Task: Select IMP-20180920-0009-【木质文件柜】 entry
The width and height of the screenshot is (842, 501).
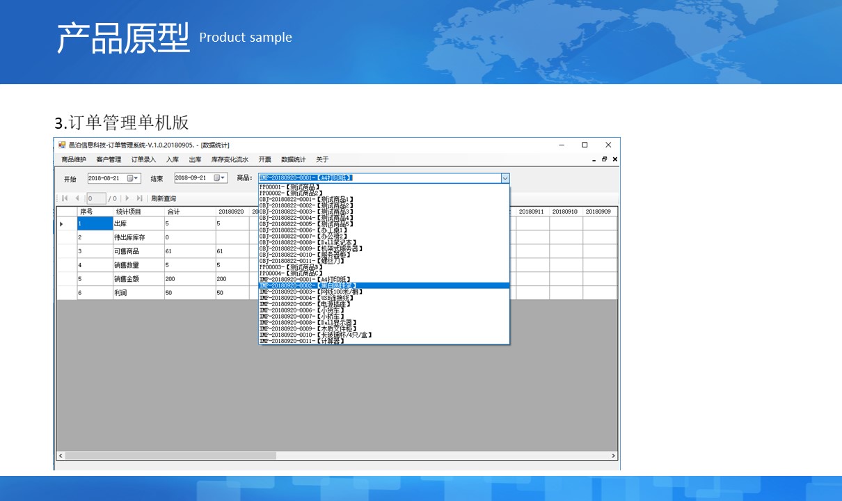Action: 384,328
